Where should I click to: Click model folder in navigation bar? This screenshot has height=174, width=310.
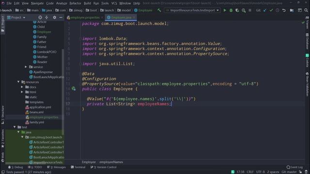pyautogui.click(x=124, y=10)
